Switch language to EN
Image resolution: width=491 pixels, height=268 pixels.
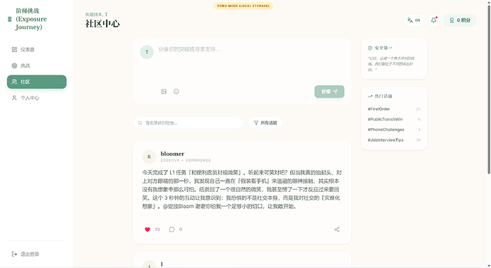pyautogui.click(x=413, y=21)
